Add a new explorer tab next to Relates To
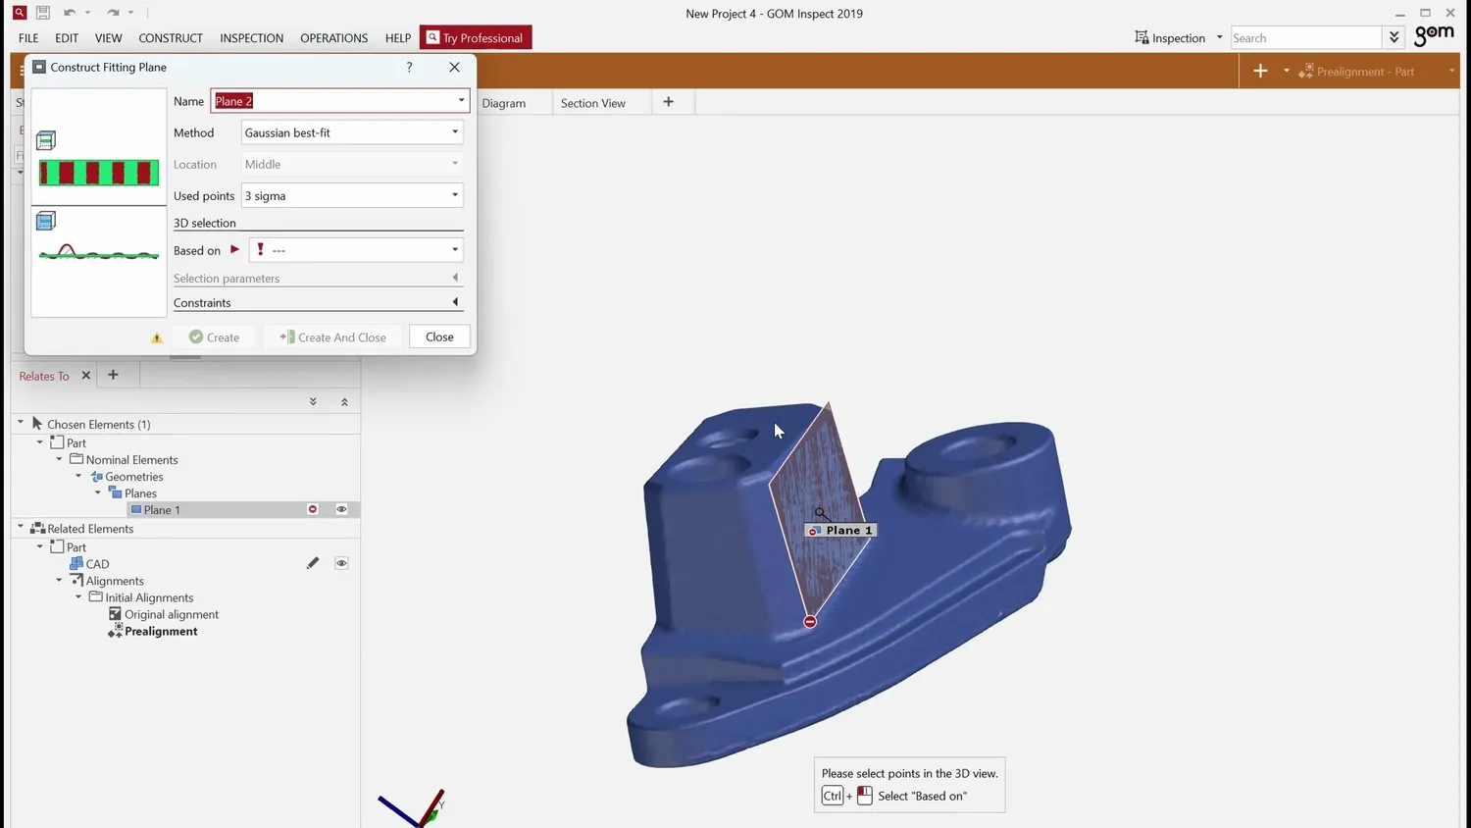This screenshot has width=1471, height=828. point(113,375)
